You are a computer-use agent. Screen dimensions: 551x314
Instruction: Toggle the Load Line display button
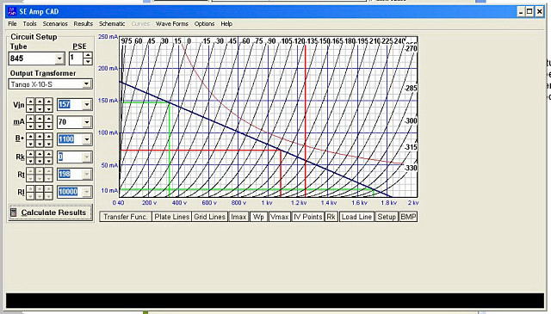click(356, 217)
